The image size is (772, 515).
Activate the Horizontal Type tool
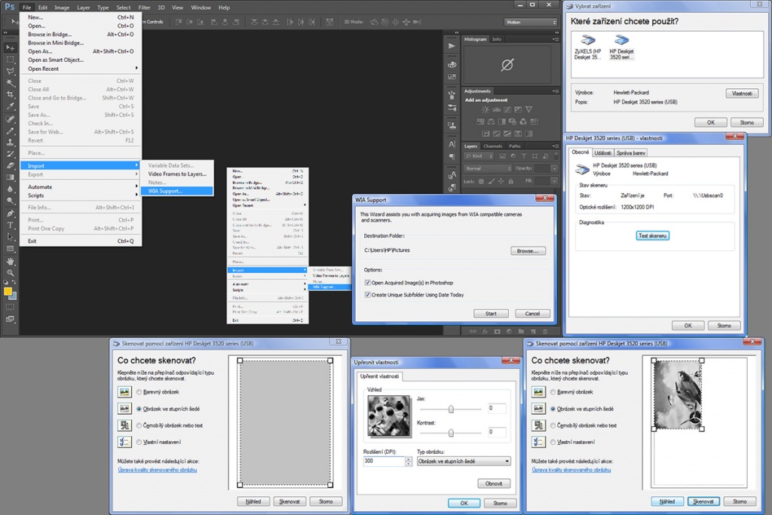tap(10, 225)
